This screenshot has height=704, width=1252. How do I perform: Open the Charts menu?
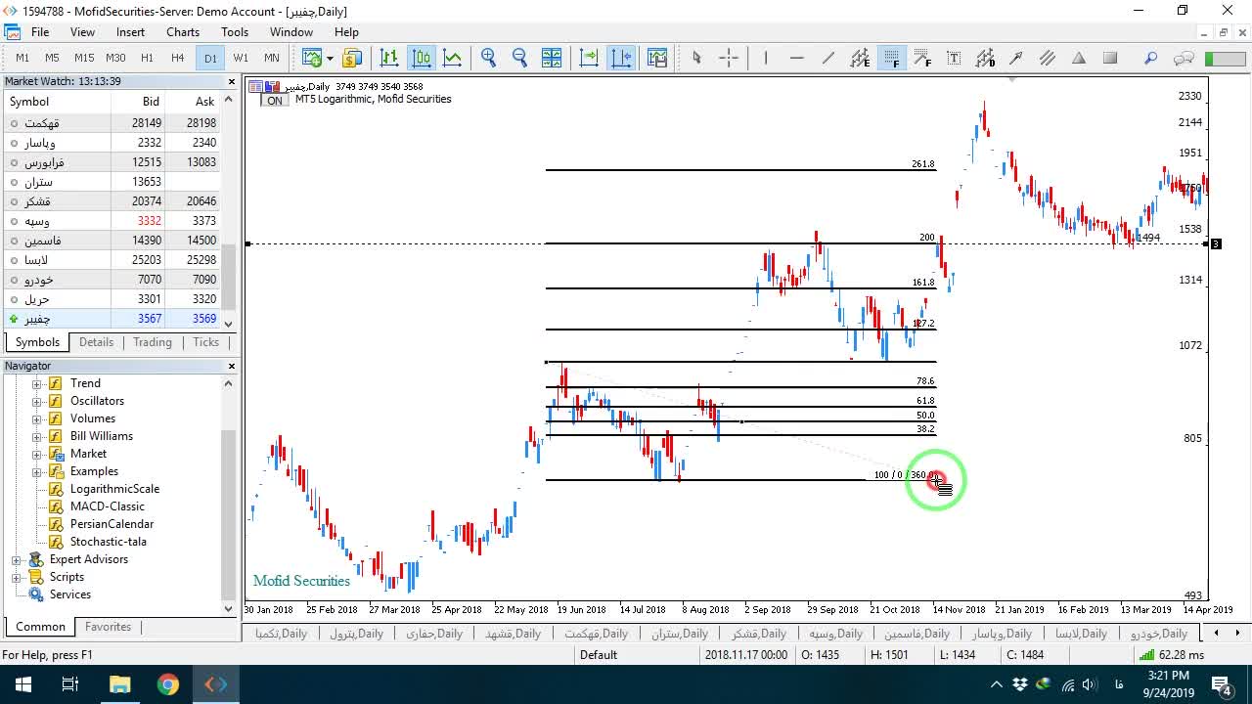pos(183,32)
